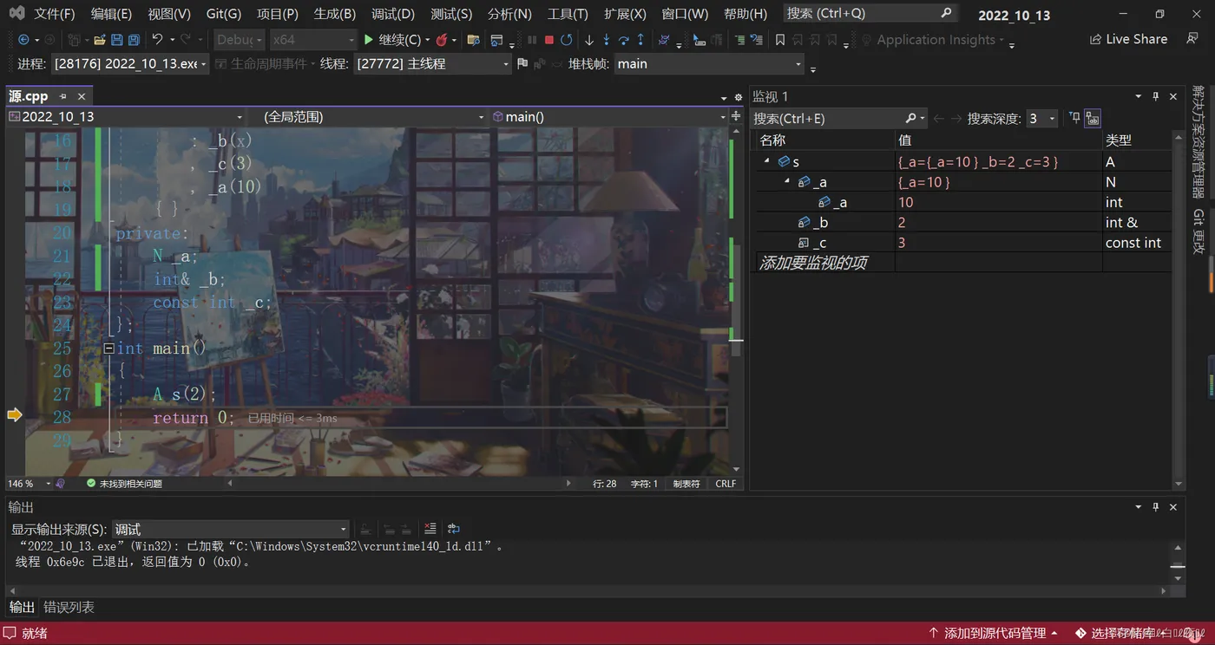1215x645 pixels.
Task: Click the 搜索 (Ctrl+Q) search box in the title bar
Action: tap(870, 14)
